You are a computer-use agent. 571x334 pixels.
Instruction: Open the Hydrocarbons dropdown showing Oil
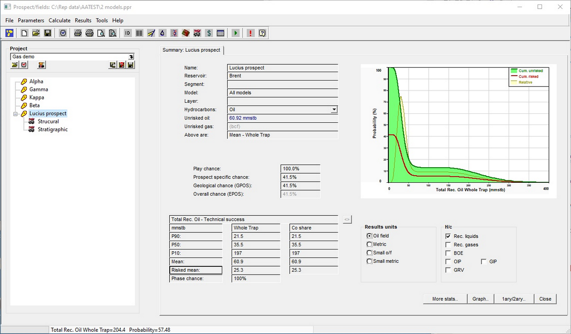coord(334,110)
